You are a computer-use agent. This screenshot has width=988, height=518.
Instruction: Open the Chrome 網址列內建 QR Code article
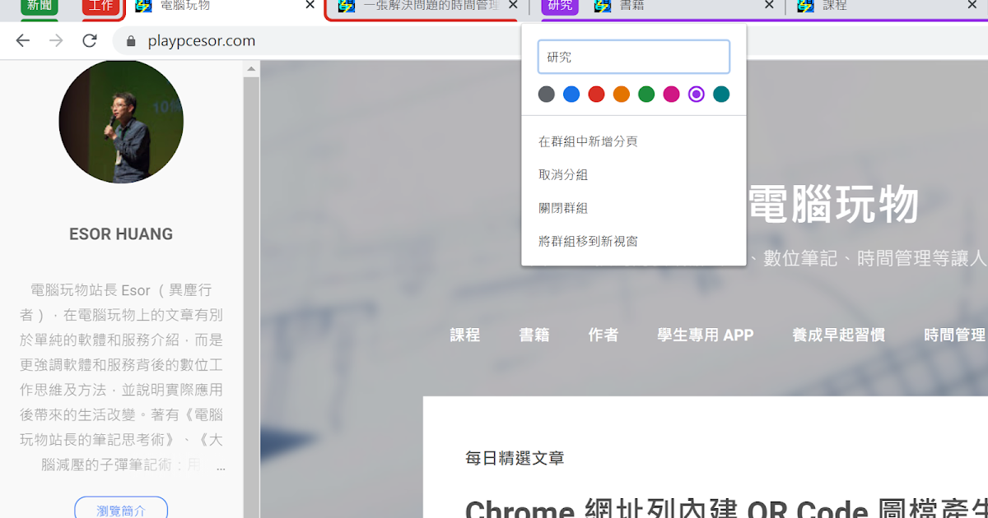(x=726, y=508)
